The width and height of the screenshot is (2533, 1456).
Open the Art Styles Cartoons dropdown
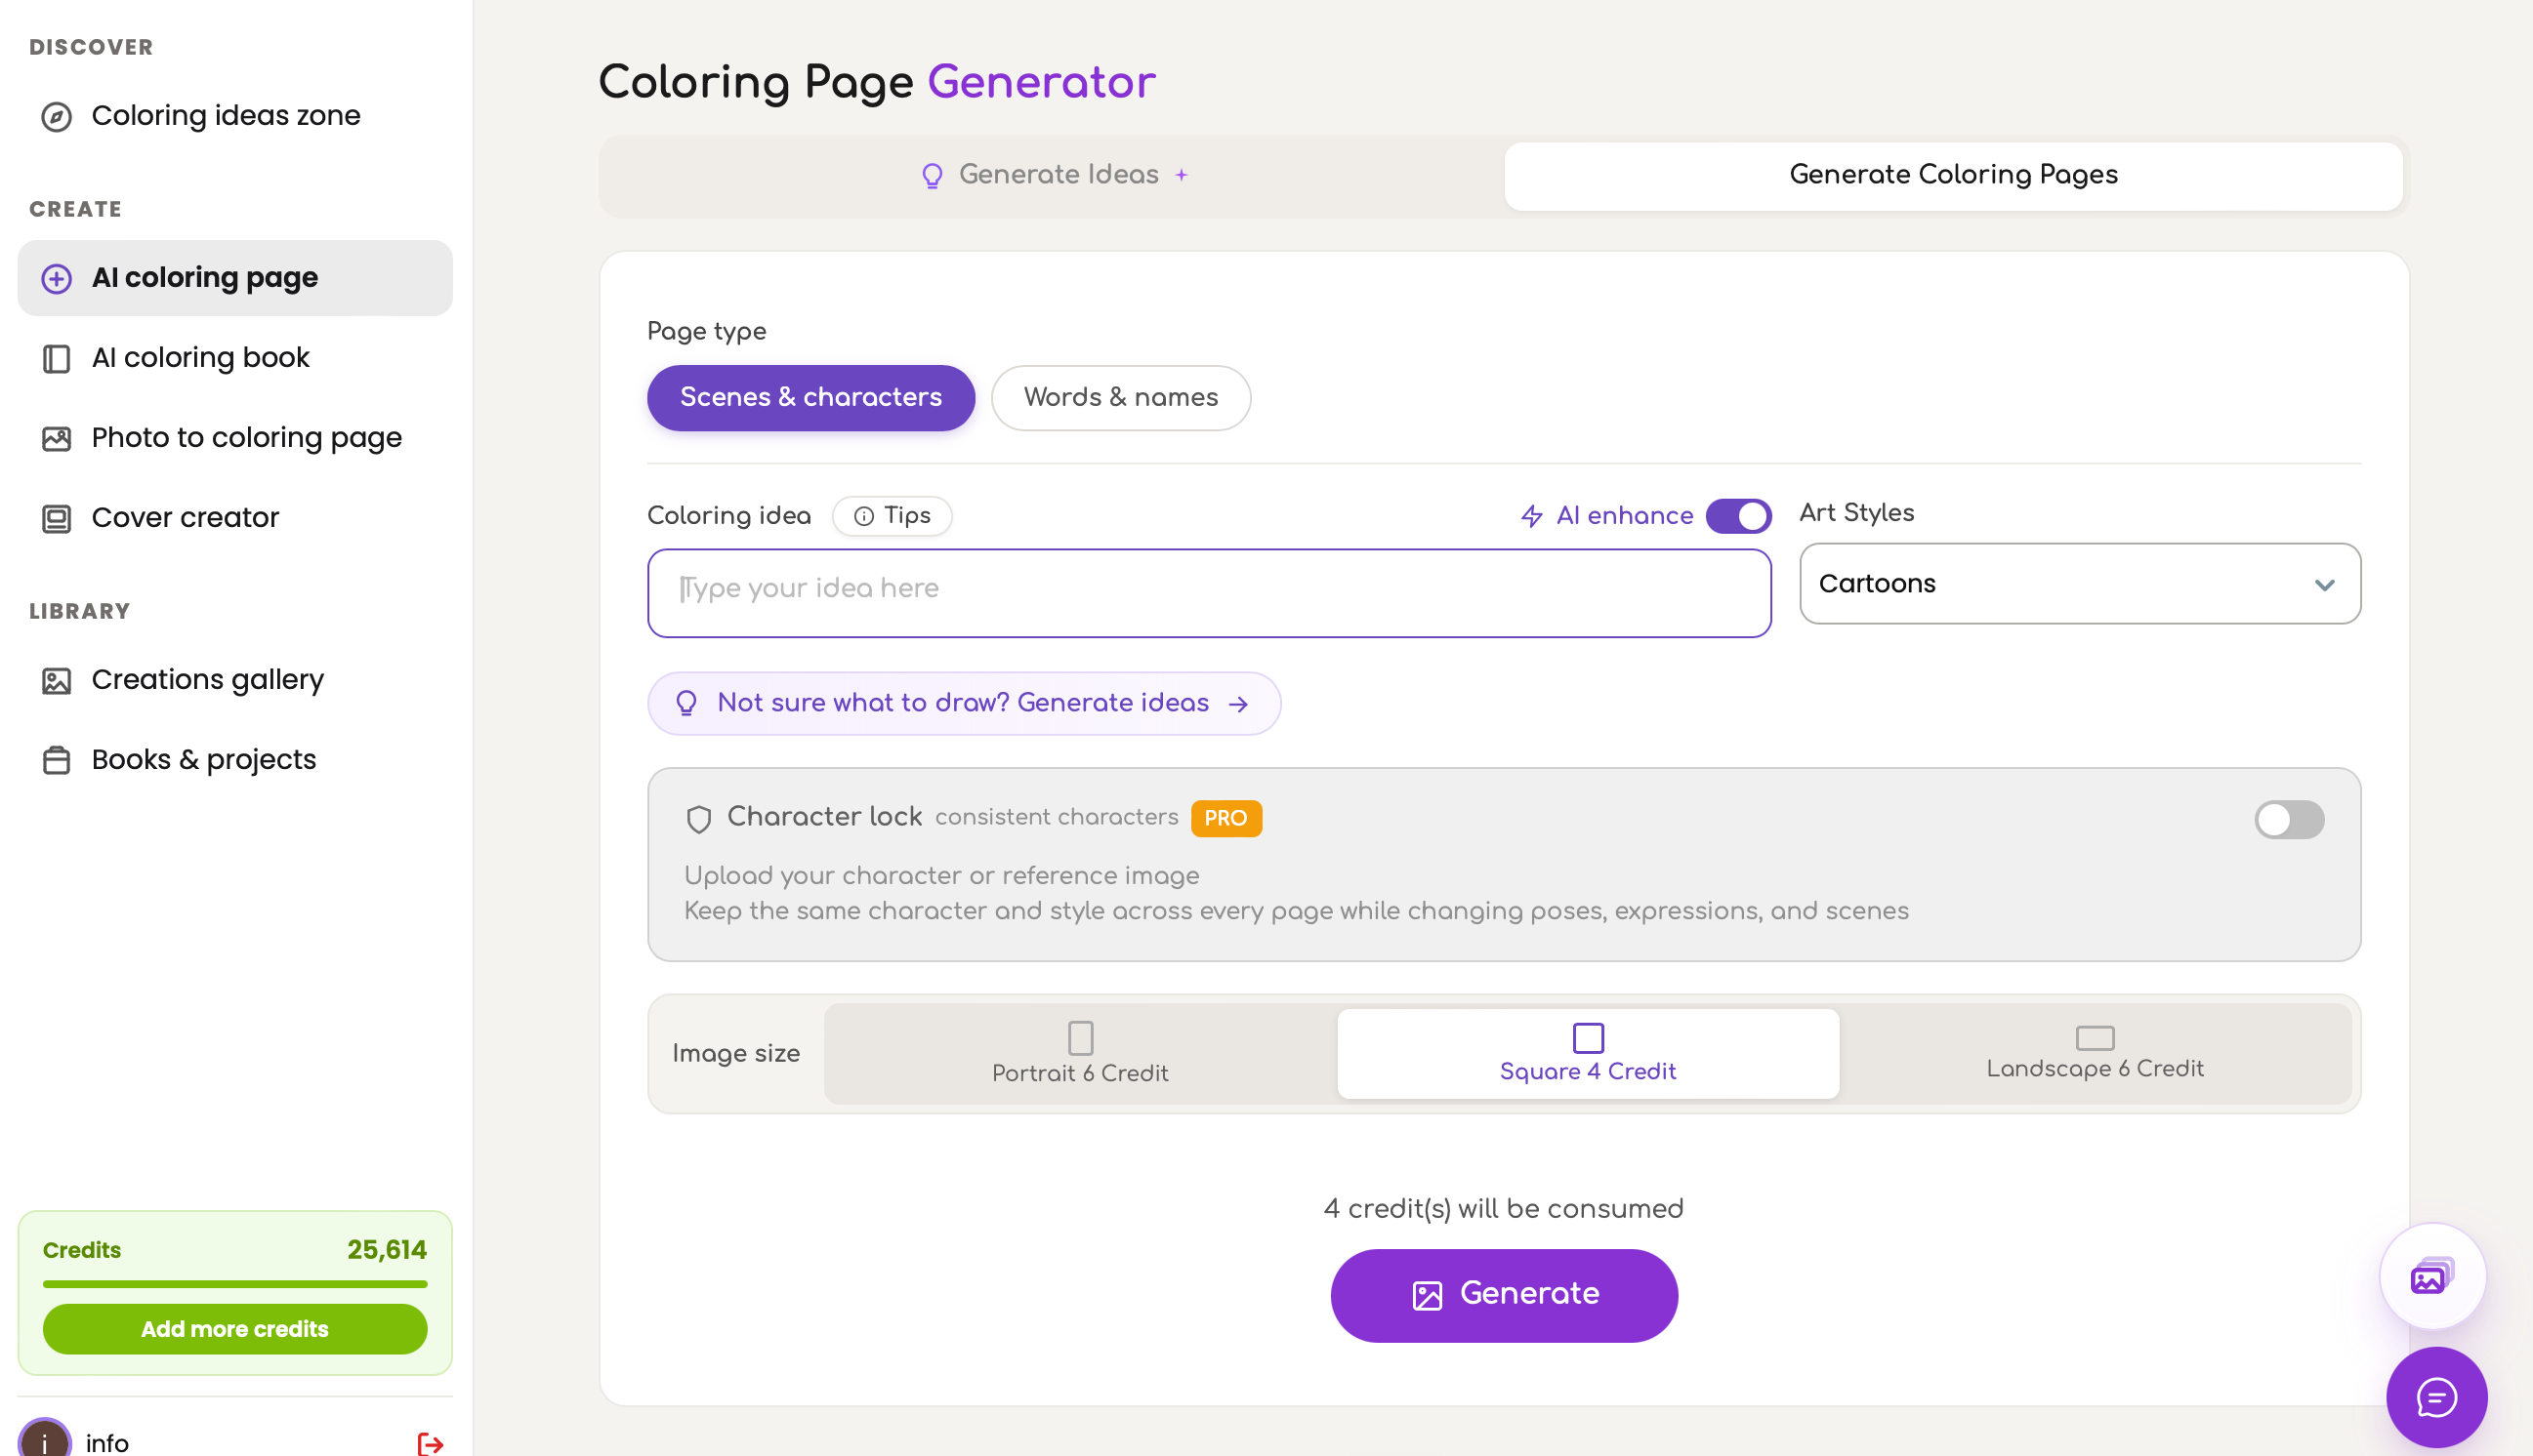2079,584
